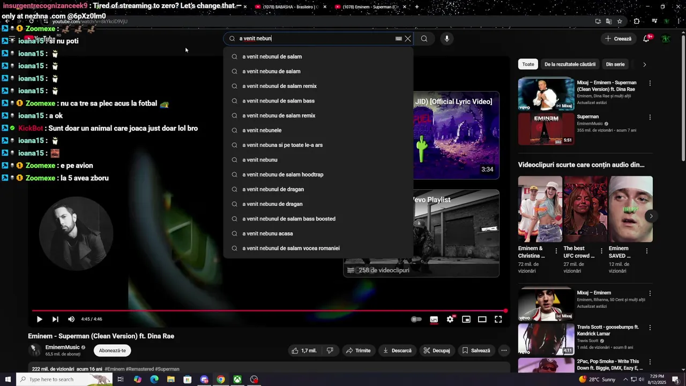Clear the search box text

[408, 39]
